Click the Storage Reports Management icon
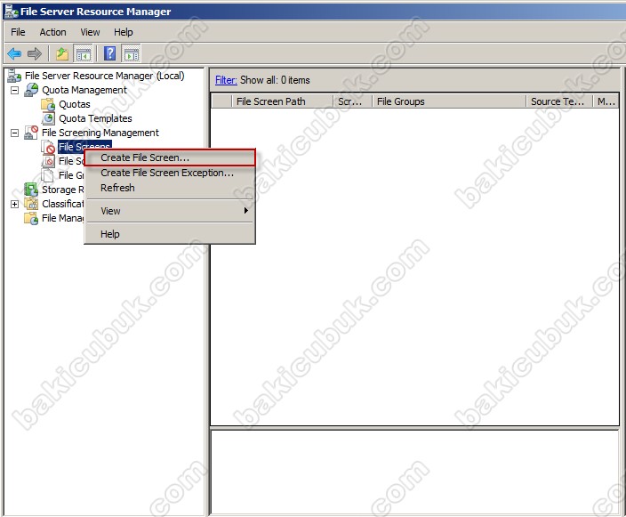Screen dimensions: 626x517 (x=31, y=190)
